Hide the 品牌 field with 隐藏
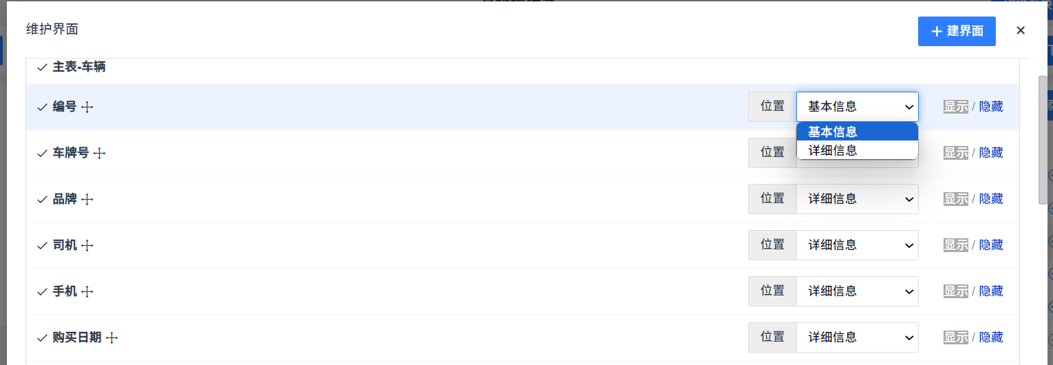Viewport: 1053px width, 365px height. 991,199
